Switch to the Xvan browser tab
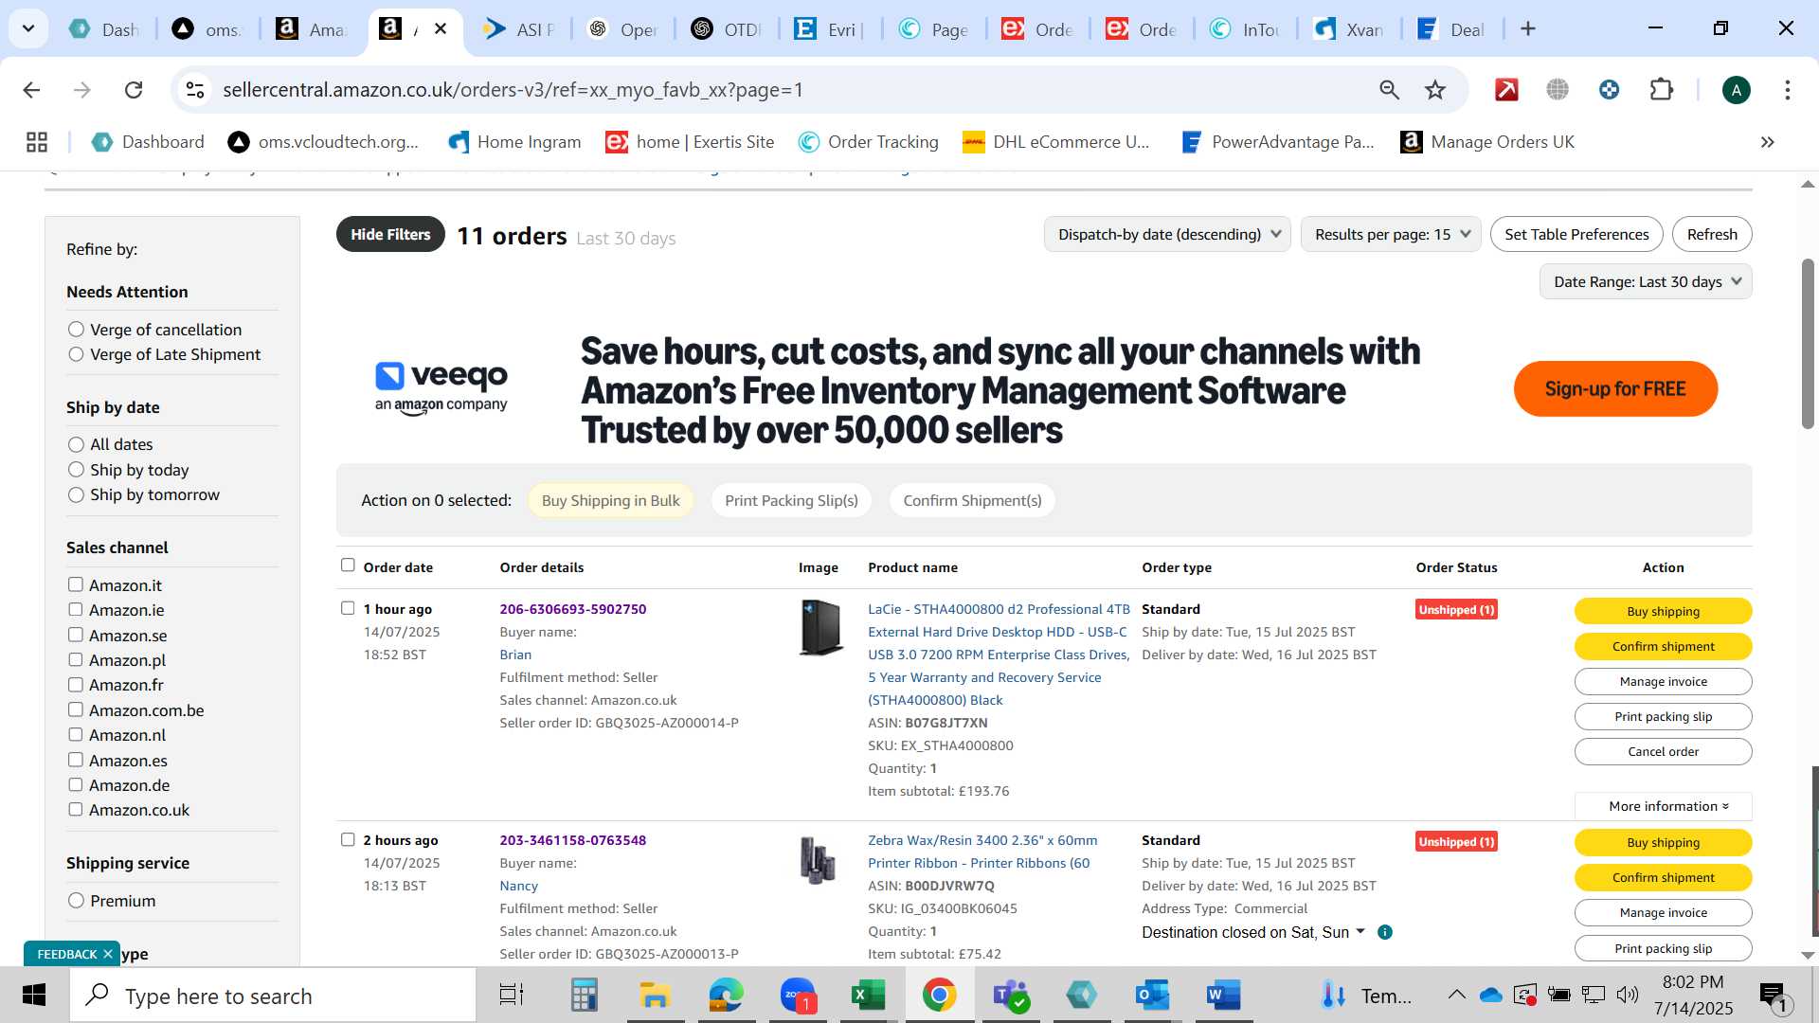The height and width of the screenshot is (1023, 1819). pos(1350,29)
